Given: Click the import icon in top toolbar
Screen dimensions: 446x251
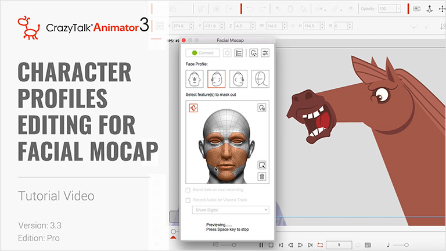Looking at the screenshot, I should [x=217, y=9].
